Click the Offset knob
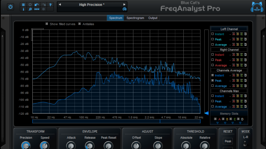 (136, 146)
